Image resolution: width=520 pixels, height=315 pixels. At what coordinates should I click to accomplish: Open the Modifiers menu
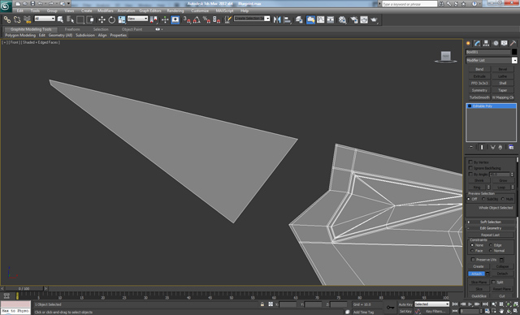coord(106,11)
